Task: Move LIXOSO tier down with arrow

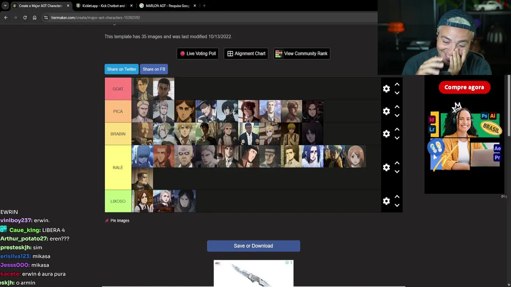Action: click(397, 205)
